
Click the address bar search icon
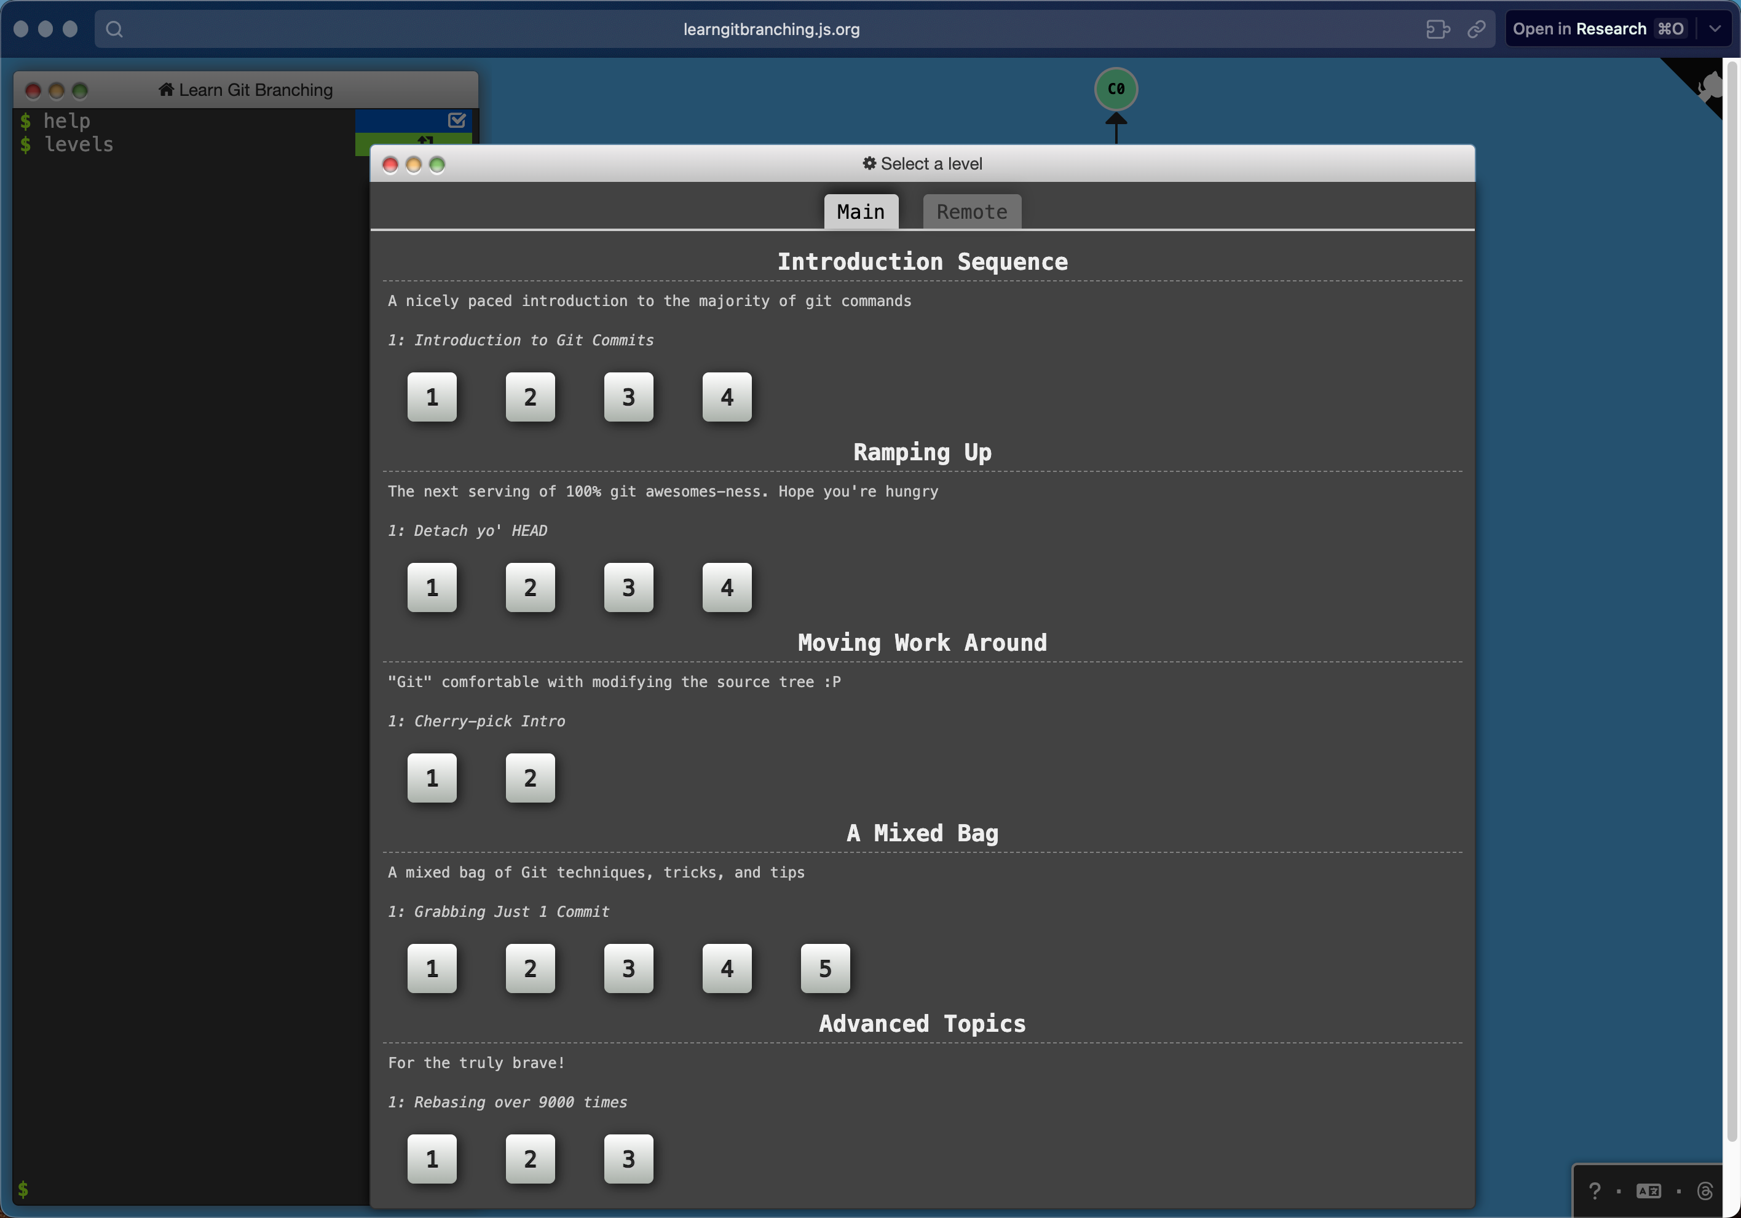pos(114,29)
